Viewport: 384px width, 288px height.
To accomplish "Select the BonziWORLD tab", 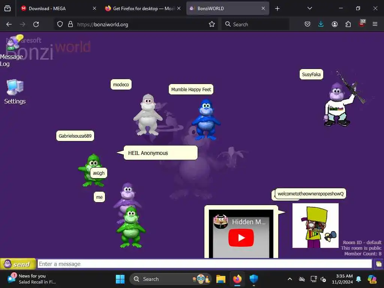I will 228,8.
